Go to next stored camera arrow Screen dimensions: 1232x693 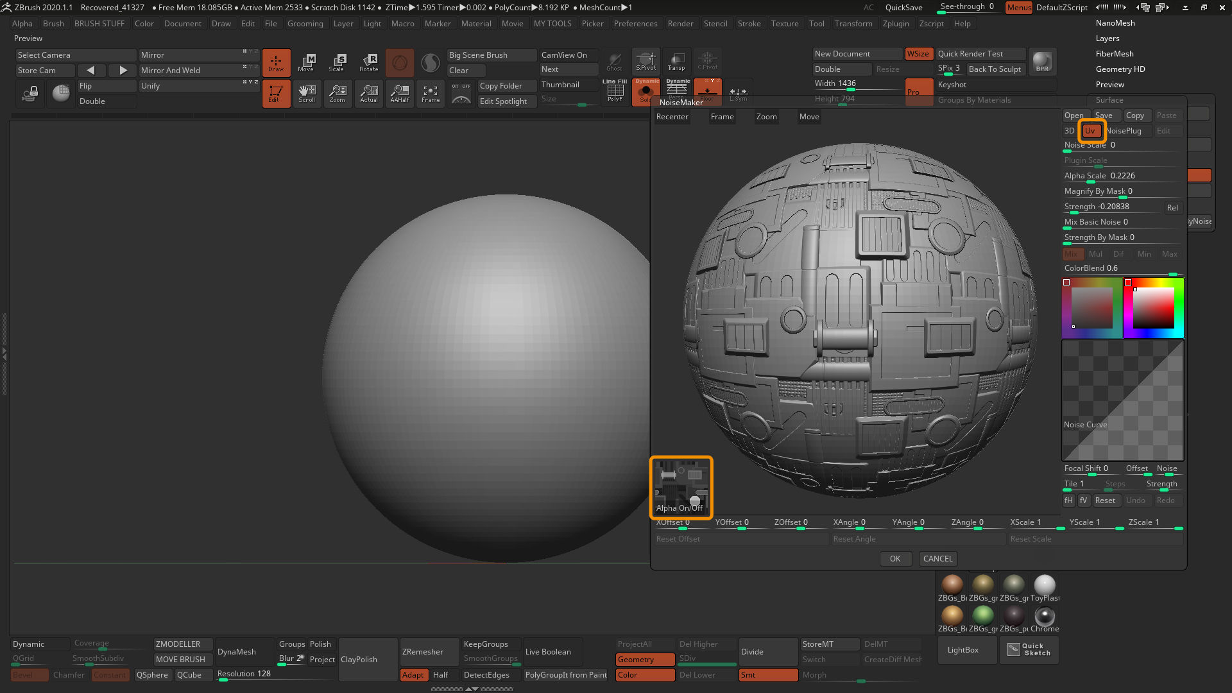[x=123, y=70]
